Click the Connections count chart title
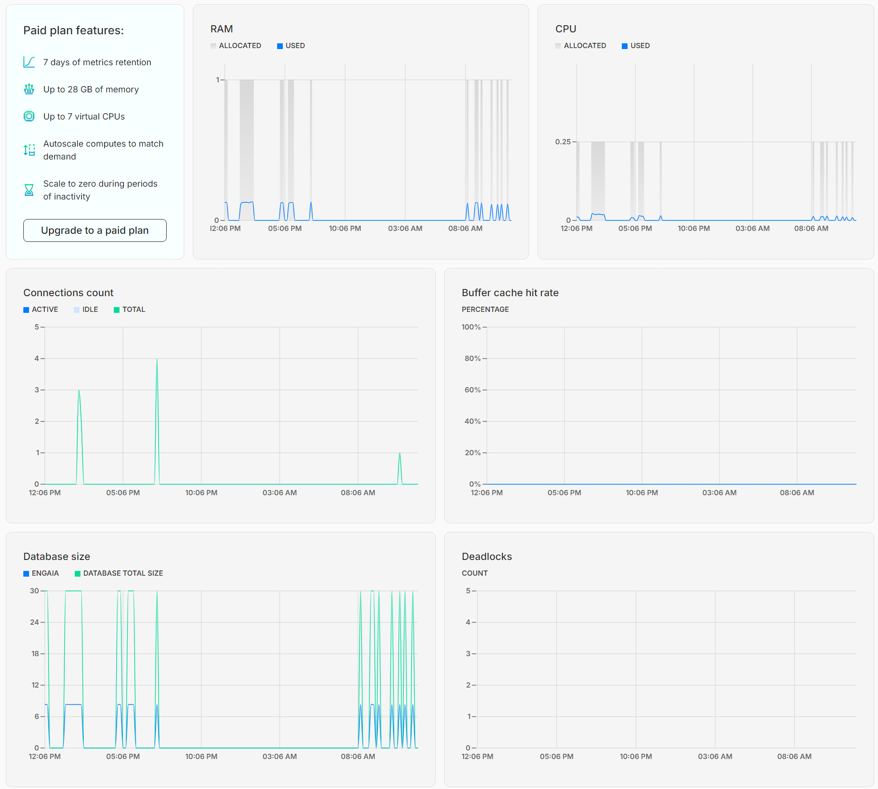Viewport: 878px width, 789px height. click(x=68, y=293)
